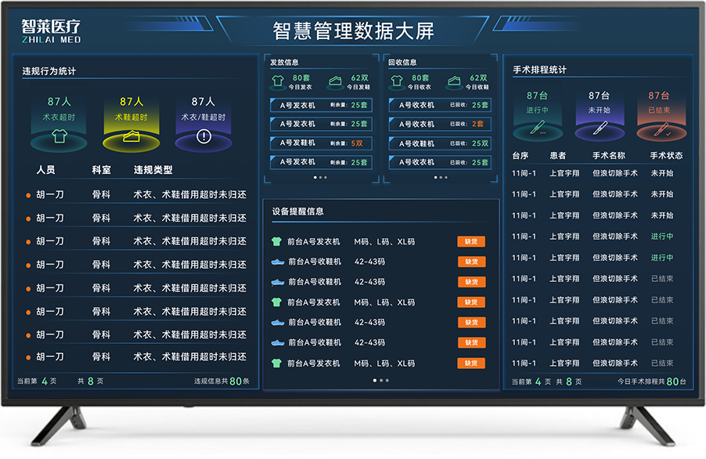Select the pagination dots under 设备提醒信息 list
The width and height of the screenshot is (706, 459).
[380, 381]
